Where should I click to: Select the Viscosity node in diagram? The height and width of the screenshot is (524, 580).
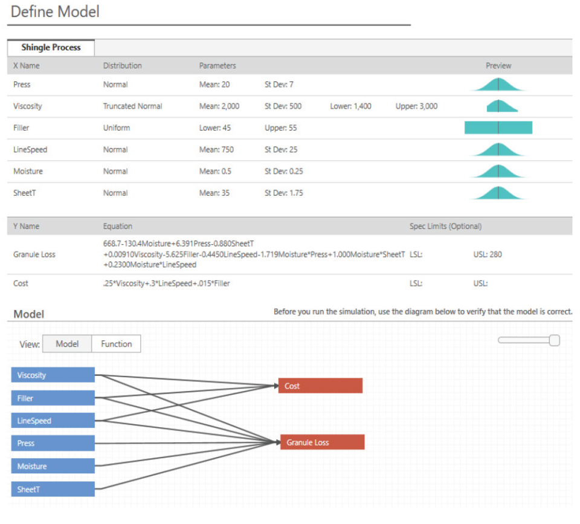[x=52, y=375]
